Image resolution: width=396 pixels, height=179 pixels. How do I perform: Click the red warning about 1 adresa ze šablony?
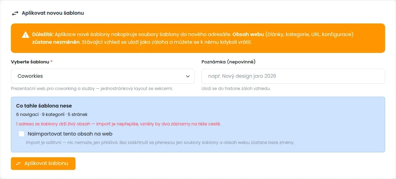tap(118, 124)
